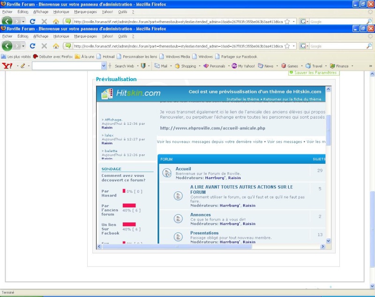This screenshot has width=375, height=297.
Task: Open the dropdown arrow next to Finance
Action: point(352,66)
